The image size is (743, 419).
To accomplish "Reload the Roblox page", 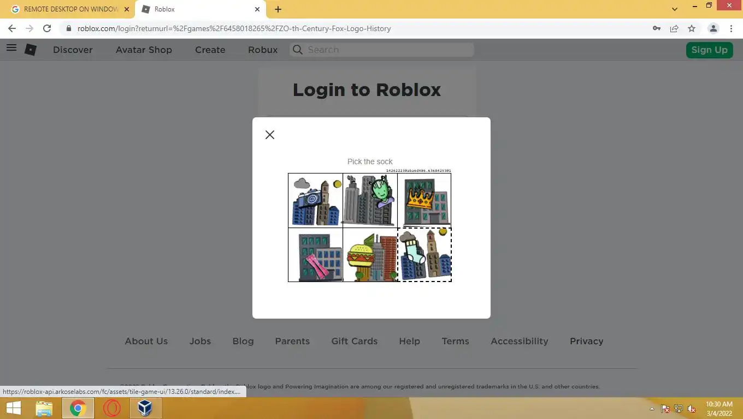I will [47, 28].
